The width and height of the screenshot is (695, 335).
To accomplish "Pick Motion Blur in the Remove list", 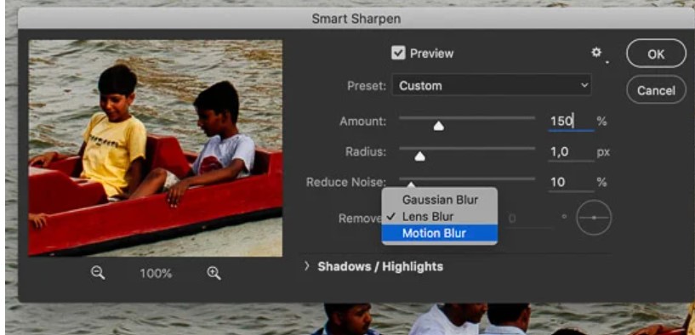I will click(440, 233).
